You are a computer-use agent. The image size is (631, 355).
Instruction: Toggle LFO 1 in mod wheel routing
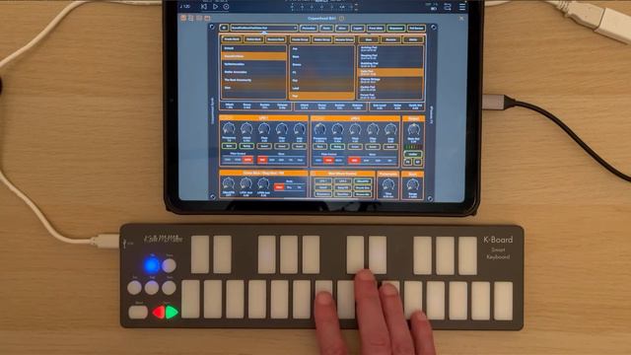(x=322, y=181)
